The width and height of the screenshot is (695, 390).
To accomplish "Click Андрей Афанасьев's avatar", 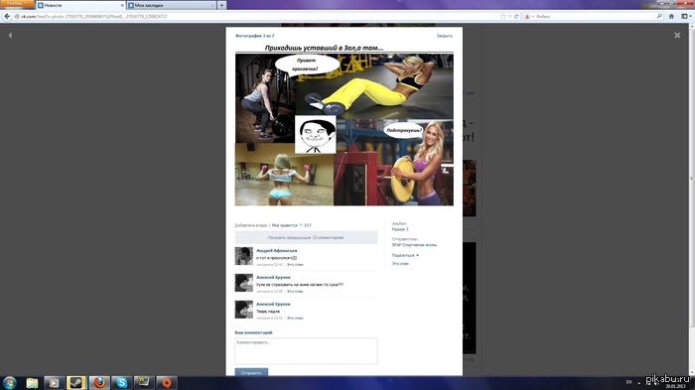I will [244, 256].
